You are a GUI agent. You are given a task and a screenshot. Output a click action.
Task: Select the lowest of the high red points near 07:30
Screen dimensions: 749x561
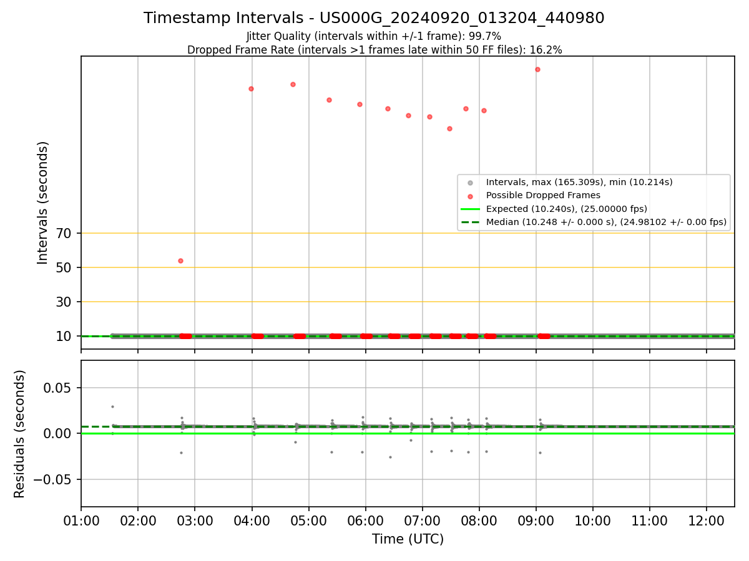tap(449, 128)
